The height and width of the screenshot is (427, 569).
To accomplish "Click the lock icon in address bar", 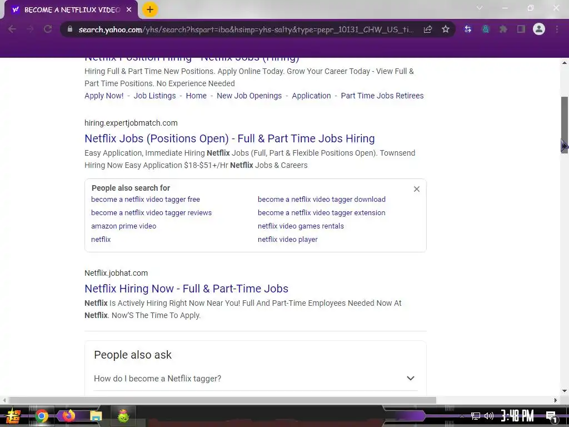I will (70, 29).
